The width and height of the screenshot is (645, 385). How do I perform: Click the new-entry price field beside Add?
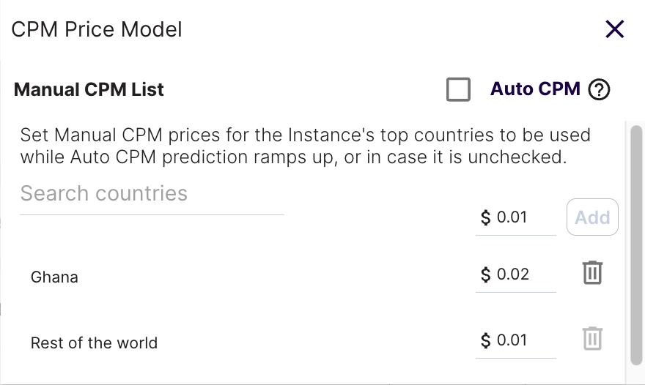click(x=516, y=217)
